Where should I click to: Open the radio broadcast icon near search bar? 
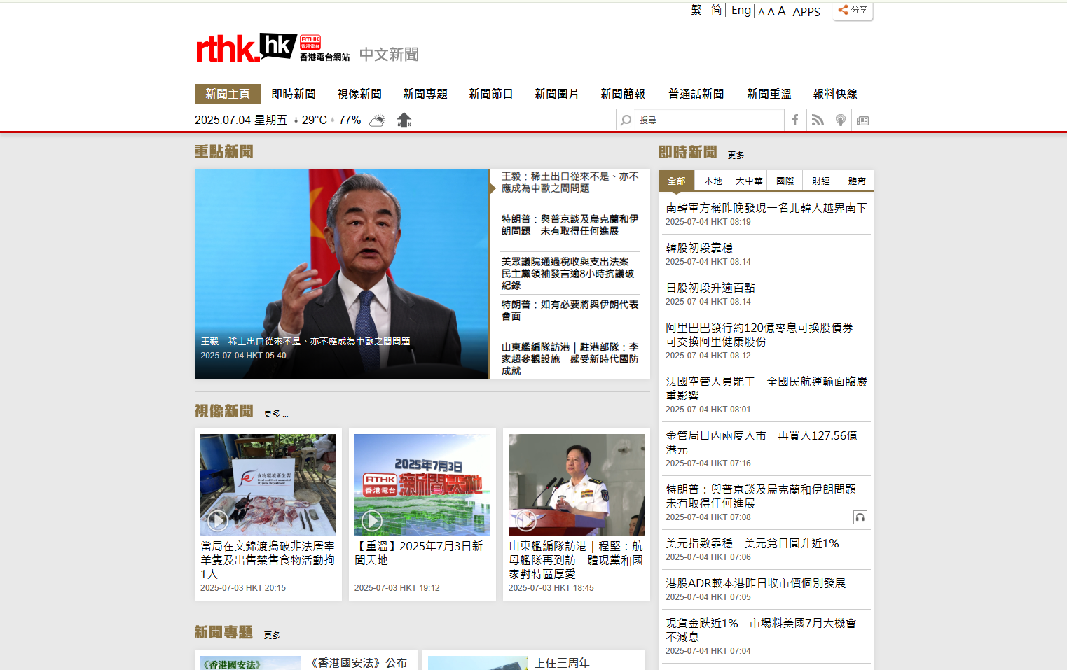coord(840,120)
